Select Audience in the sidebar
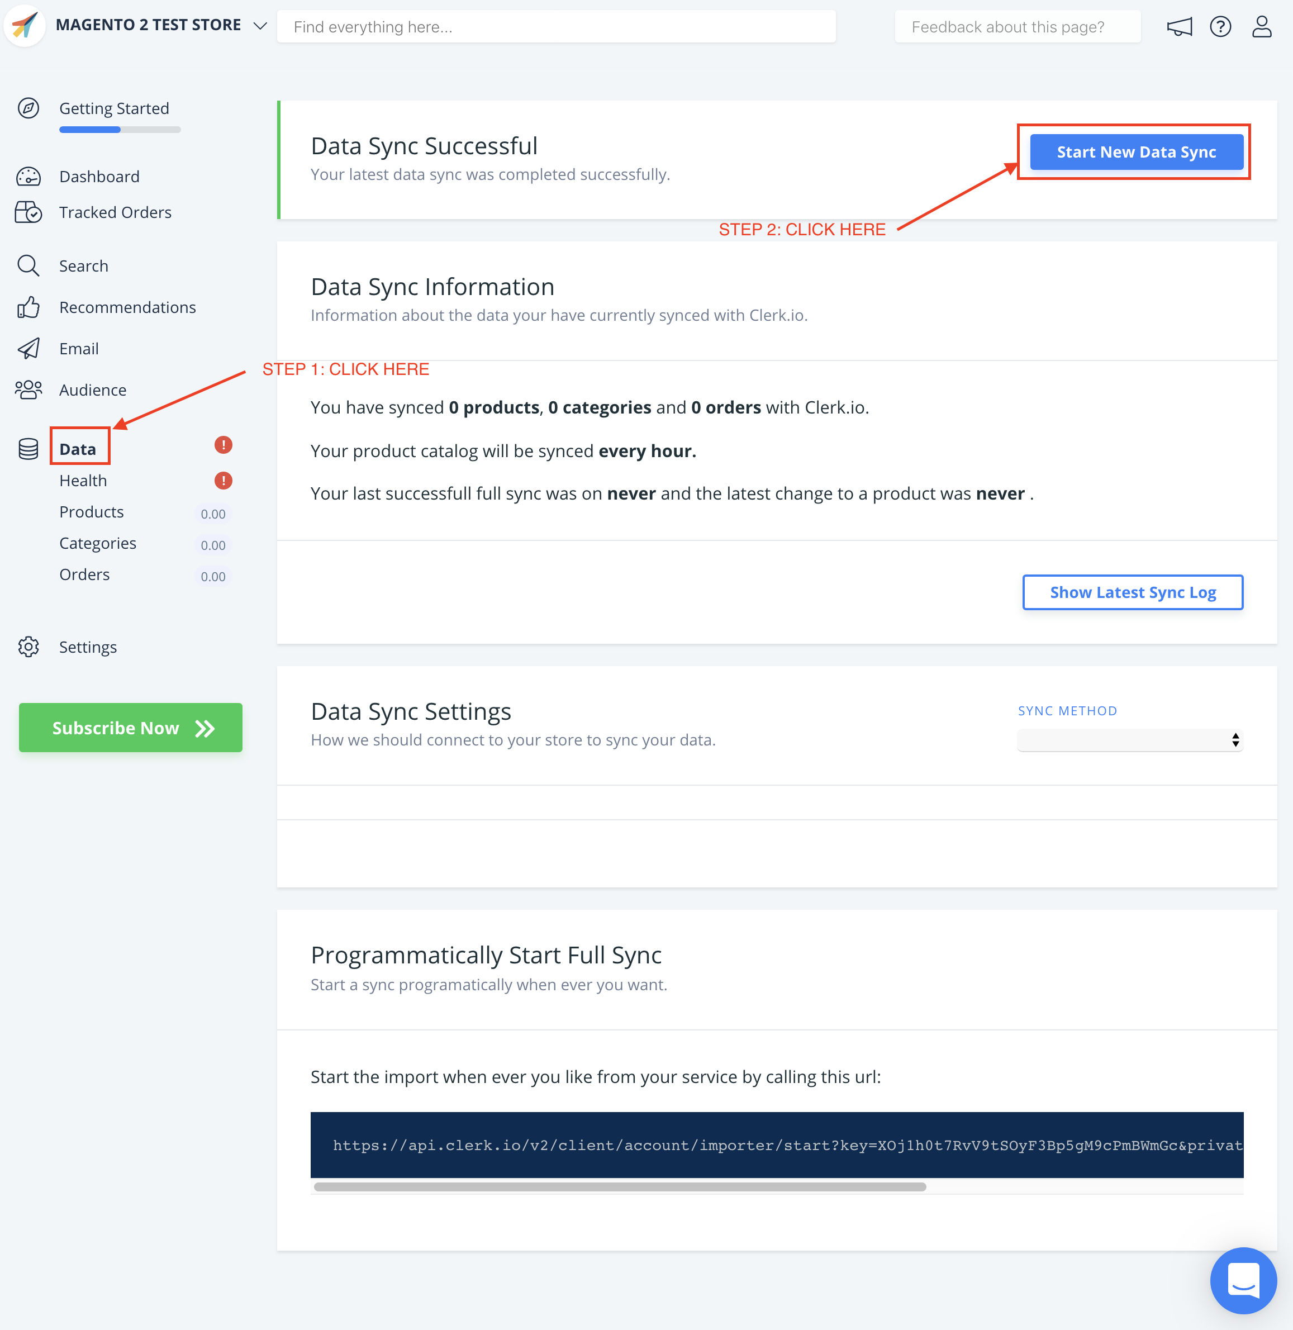This screenshot has height=1330, width=1293. pyautogui.click(x=92, y=390)
